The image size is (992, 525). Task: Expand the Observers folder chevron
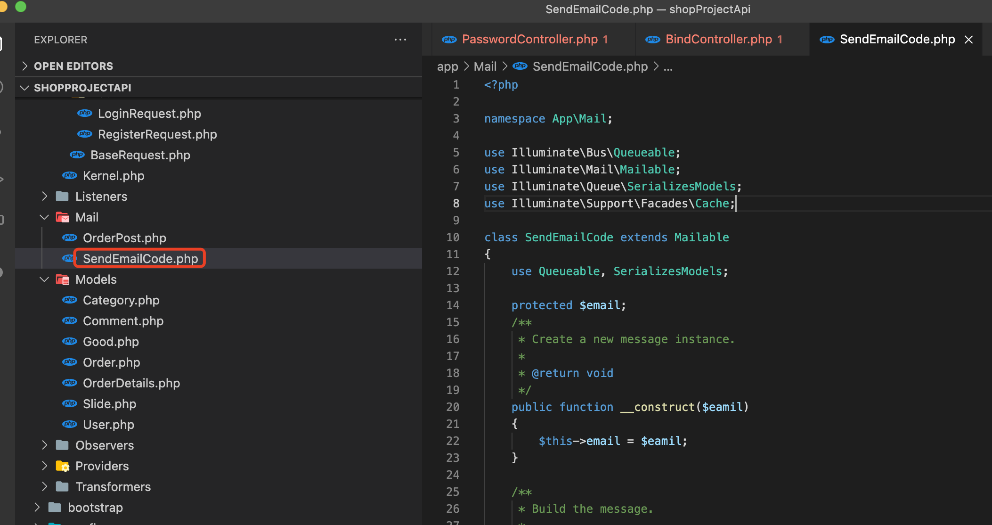point(44,445)
